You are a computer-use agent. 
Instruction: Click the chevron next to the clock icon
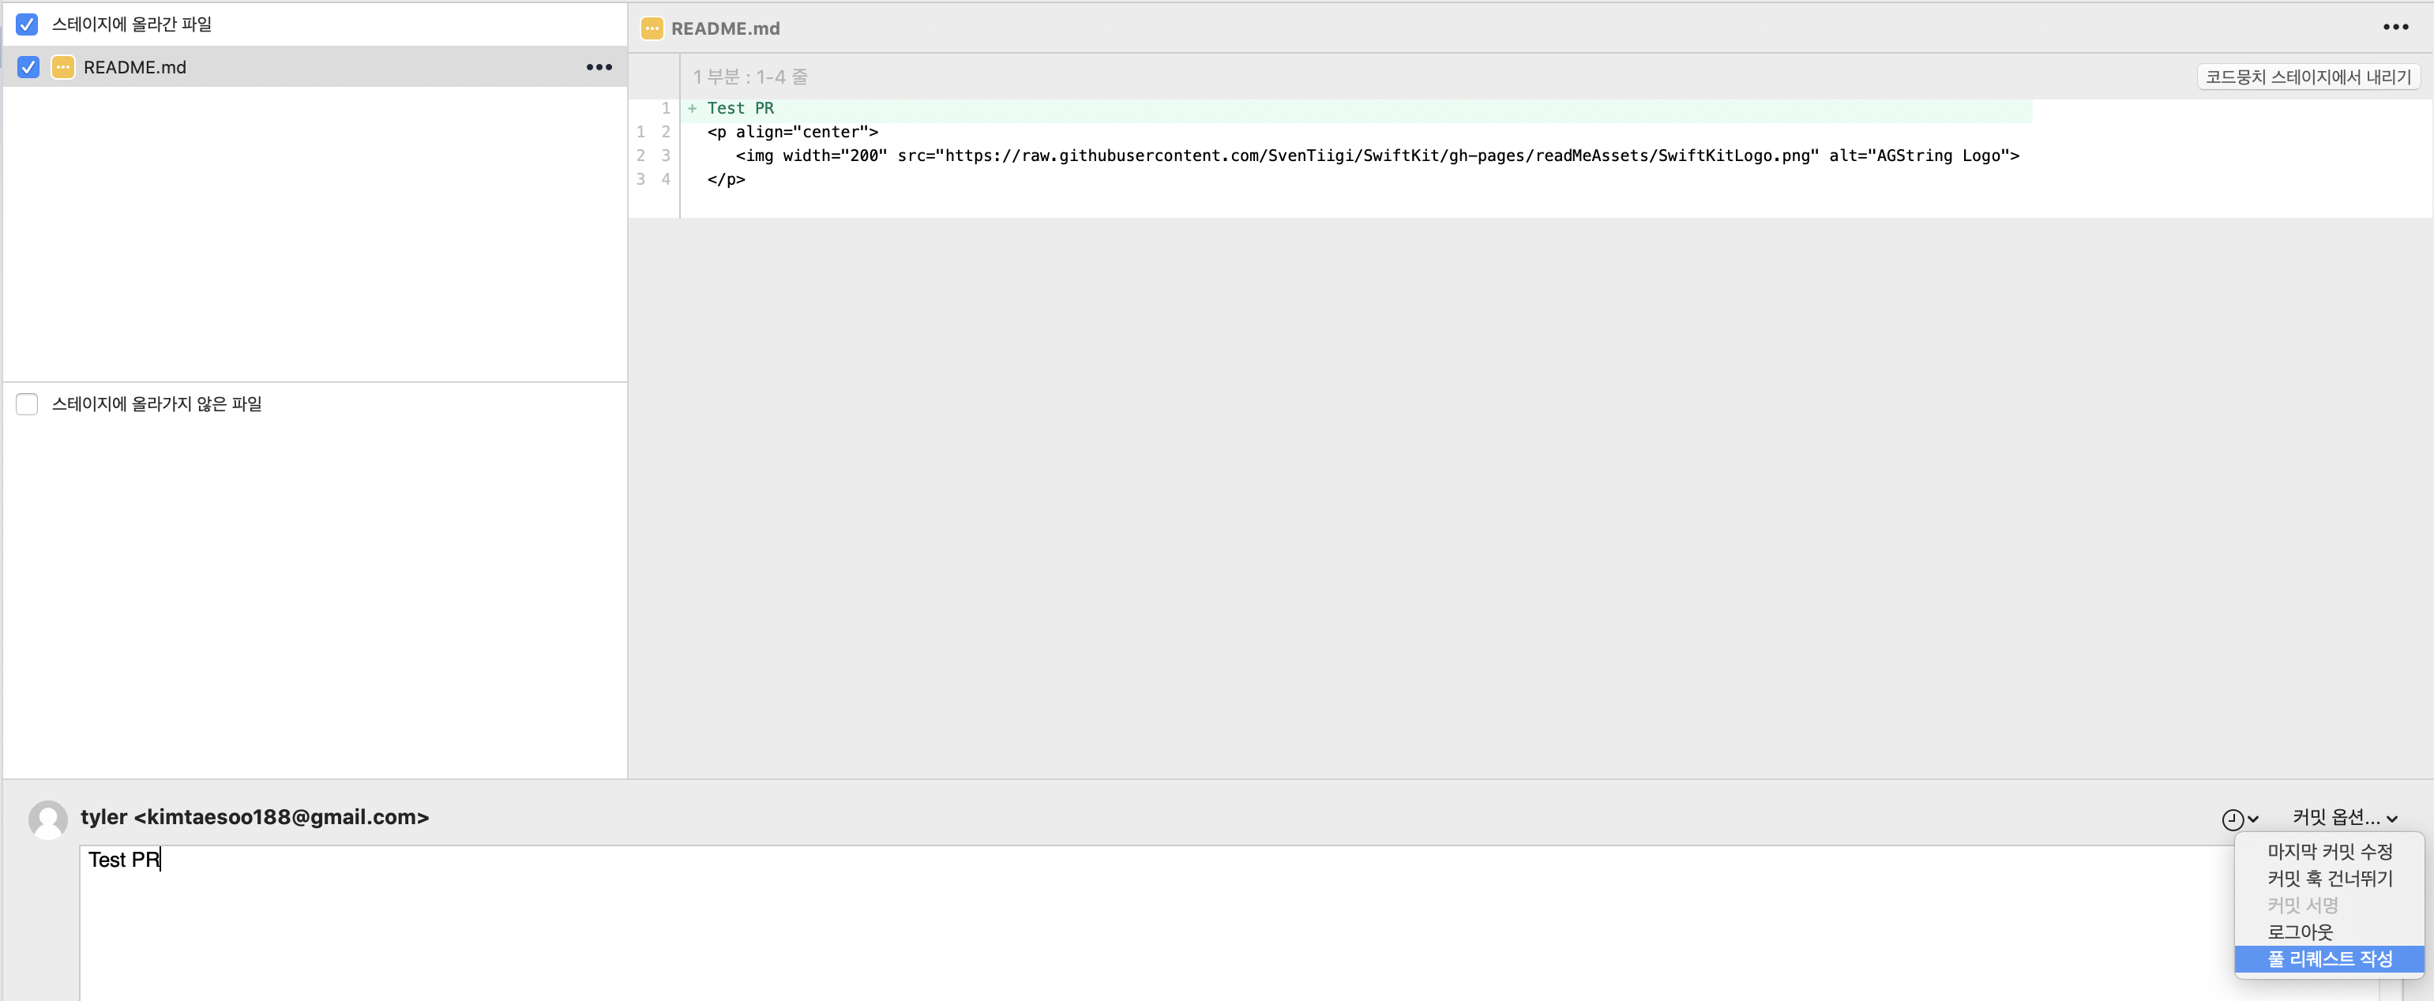[2253, 819]
